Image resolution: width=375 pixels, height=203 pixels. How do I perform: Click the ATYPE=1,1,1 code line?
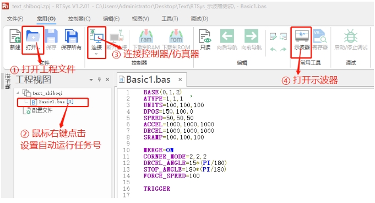click(163, 99)
